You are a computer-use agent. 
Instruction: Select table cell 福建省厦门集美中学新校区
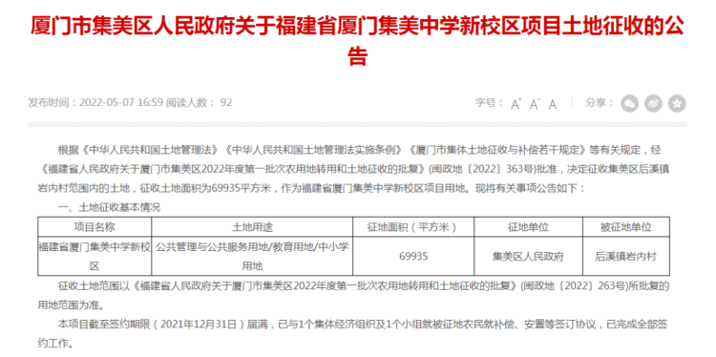click(95, 256)
